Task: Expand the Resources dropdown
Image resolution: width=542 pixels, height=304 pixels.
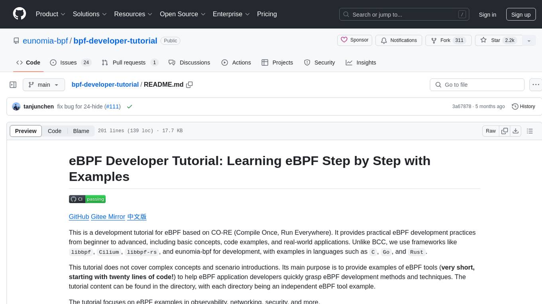Action: click(x=133, y=14)
